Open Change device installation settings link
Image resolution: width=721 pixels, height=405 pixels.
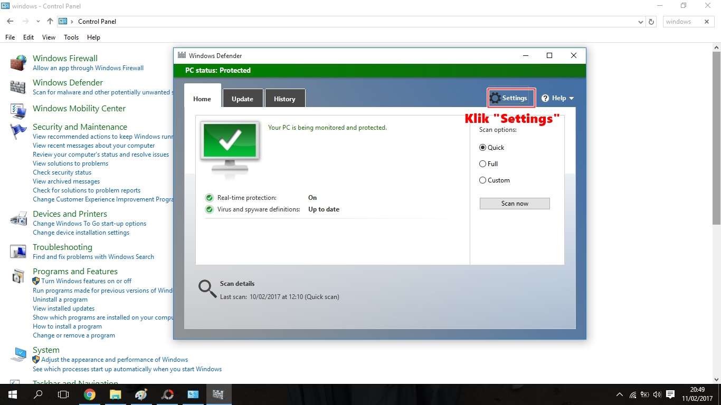point(81,233)
